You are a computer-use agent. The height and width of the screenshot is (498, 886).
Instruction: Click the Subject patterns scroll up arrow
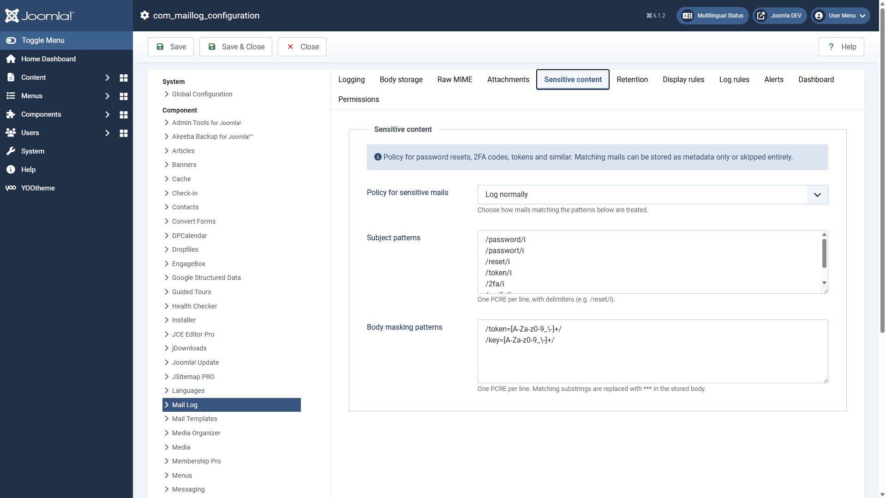(x=824, y=235)
